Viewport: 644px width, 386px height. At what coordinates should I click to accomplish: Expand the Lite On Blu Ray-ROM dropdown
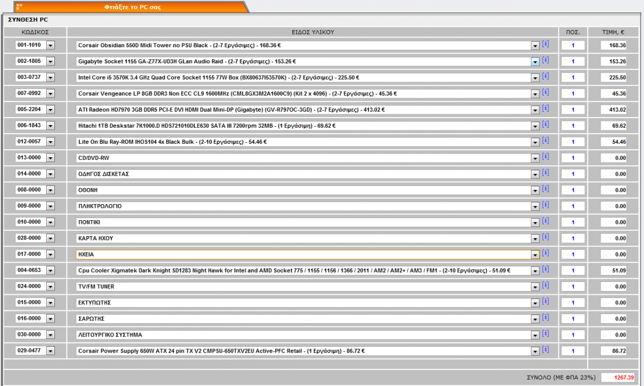[x=535, y=142]
